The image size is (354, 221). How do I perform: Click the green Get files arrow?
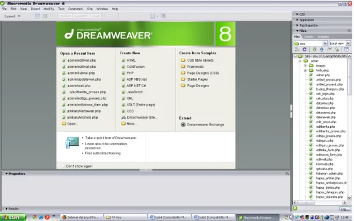pyautogui.click(x=314, y=49)
